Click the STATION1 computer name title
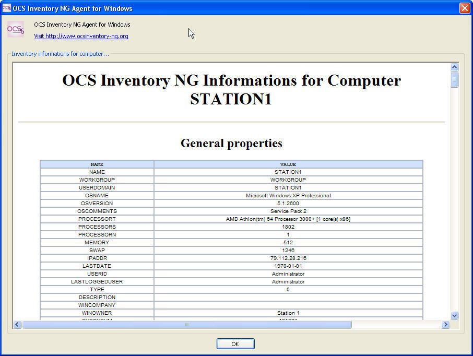This screenshot has height=356, width=473. click(231, 99)
